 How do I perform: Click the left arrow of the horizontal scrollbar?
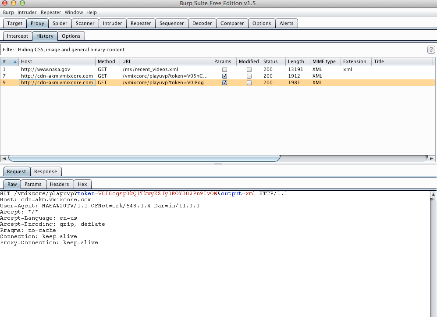coord(4,158)
